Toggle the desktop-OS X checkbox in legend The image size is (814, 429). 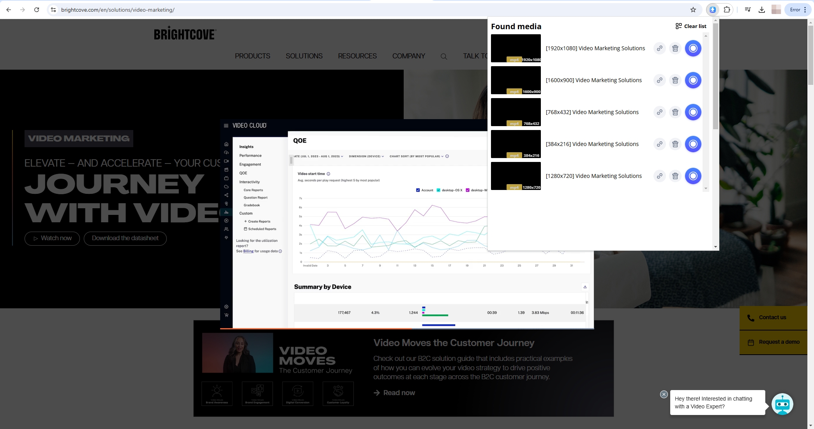tap(438, 190)
